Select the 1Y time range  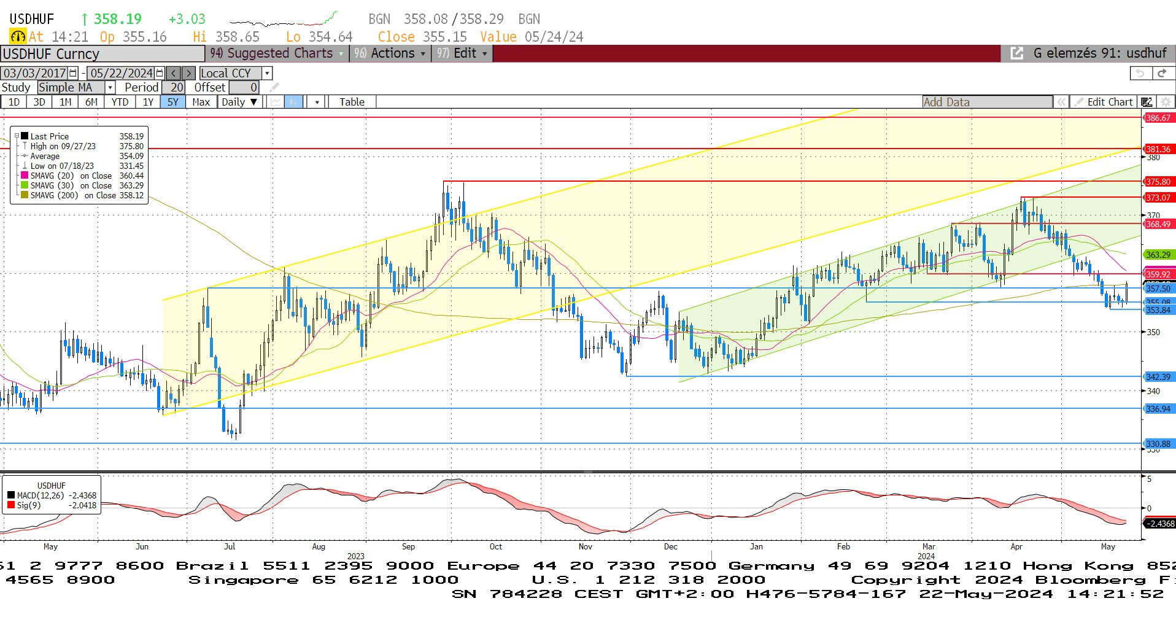click(148, 102)
